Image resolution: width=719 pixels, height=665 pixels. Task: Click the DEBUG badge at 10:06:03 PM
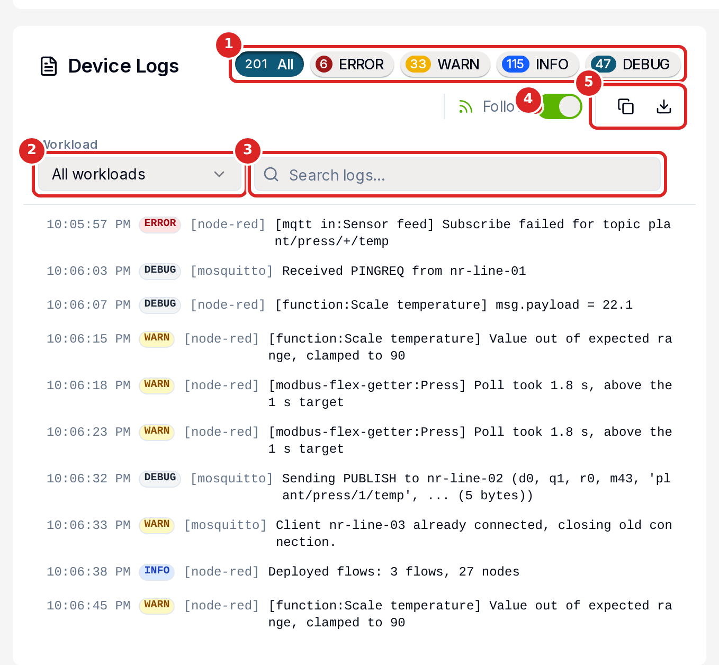(160, 270)
